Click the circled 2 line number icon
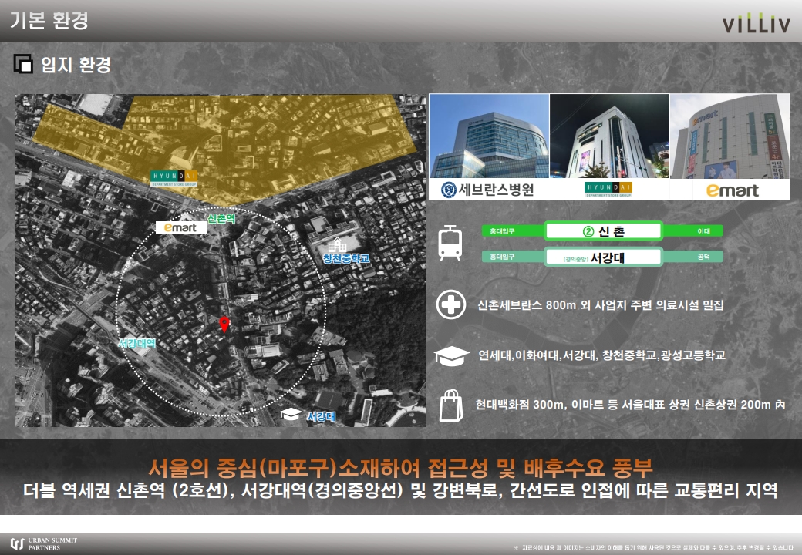The width and height of the screenshot is (802, 555). pyautogui.click(x=588, y=231)
